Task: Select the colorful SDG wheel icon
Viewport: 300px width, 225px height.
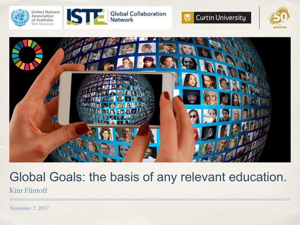Action: coord(27,54)
